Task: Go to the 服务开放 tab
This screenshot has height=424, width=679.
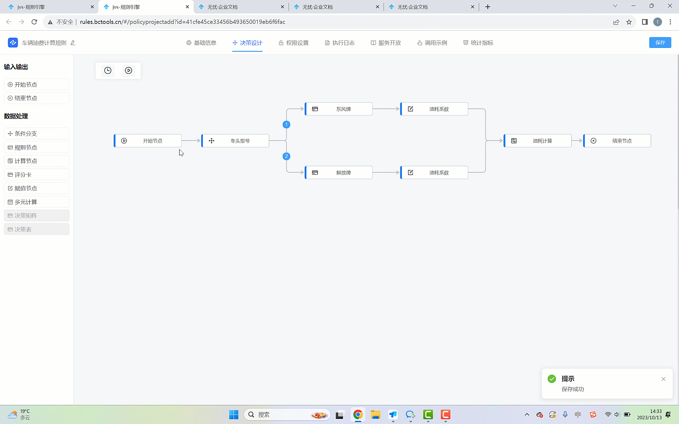Action: tap(386, 43)
